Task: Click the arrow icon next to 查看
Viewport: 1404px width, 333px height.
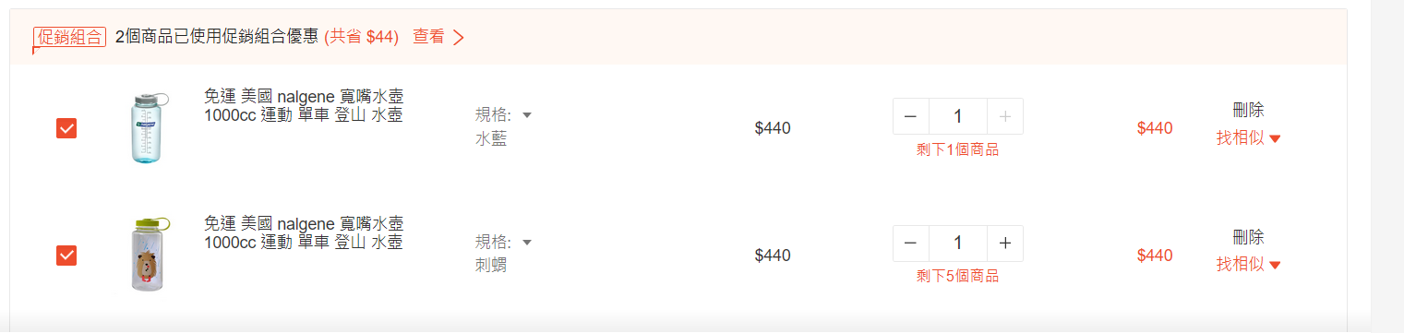Action: point(458,37)
